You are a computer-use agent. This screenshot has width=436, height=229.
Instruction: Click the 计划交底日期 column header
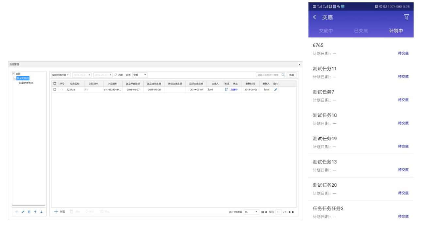175,84
